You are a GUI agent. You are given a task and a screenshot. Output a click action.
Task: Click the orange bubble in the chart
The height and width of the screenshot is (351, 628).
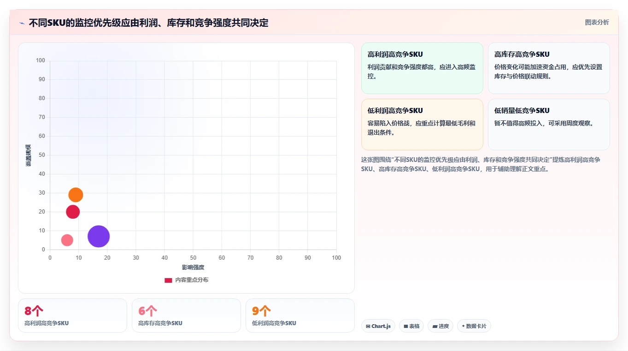pyautogui.click(x=76, y=195)
